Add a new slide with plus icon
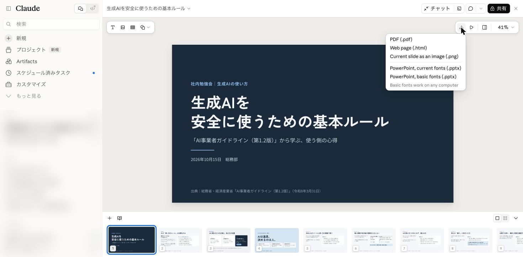The image size is (523, 257). click(x=110, y=218)
